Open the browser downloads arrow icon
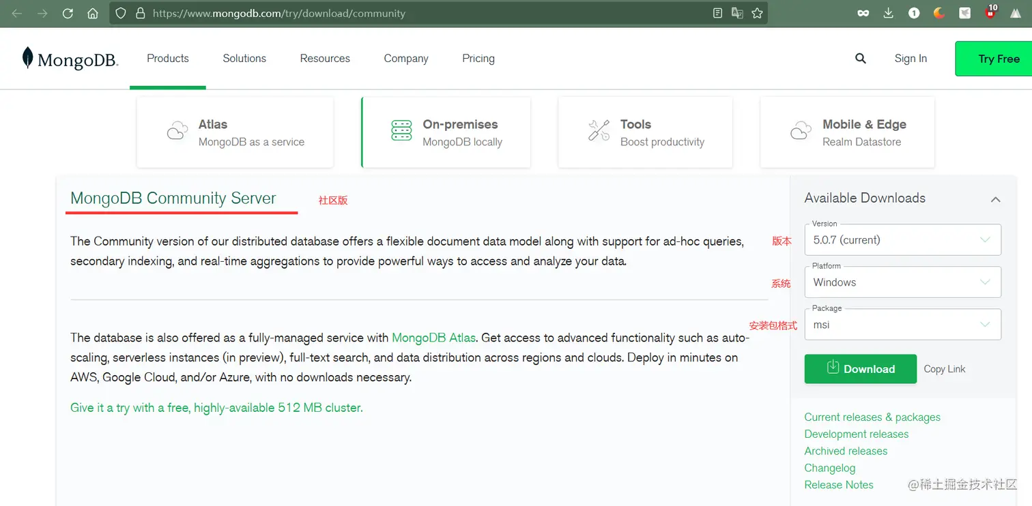This screenshot has height=506, width=1032. click(x=889, y=13)
